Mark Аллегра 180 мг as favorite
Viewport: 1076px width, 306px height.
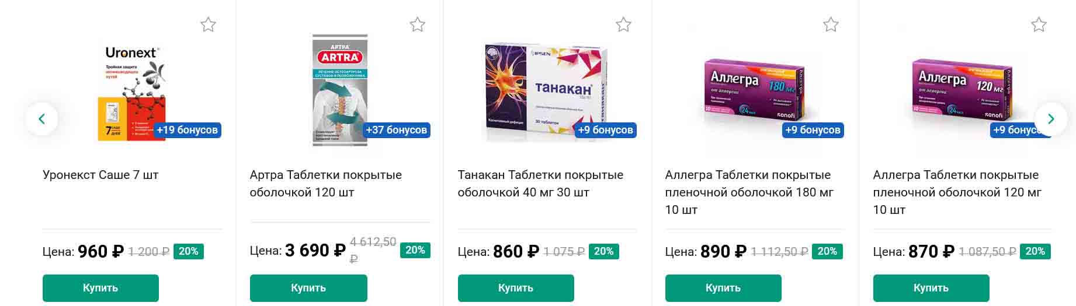pyautogui.click(x=831, y=24)
